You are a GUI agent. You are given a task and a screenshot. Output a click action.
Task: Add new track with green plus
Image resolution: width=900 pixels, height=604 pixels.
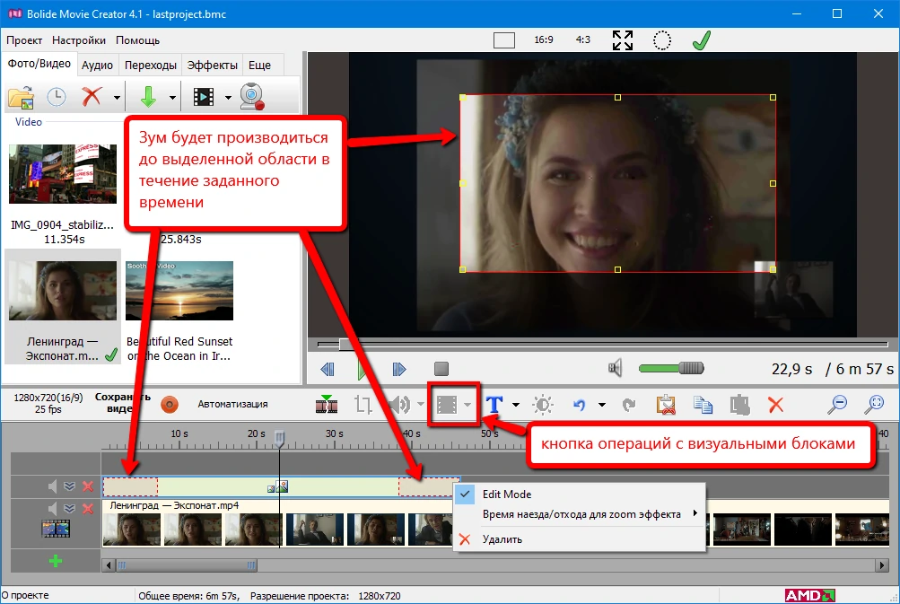click(x=56, y=561)
